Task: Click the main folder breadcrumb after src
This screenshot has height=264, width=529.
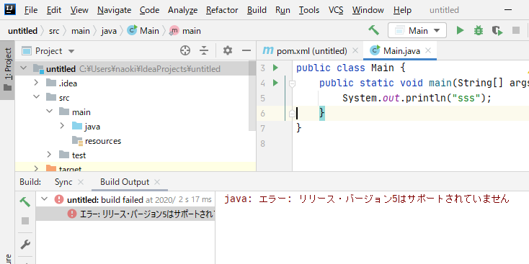Action: point(81,31)
